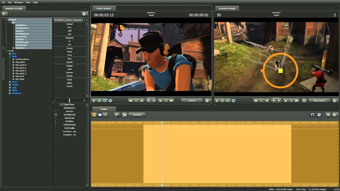Toggle the checkbox beside bip_head

click(x=3, y=79)
